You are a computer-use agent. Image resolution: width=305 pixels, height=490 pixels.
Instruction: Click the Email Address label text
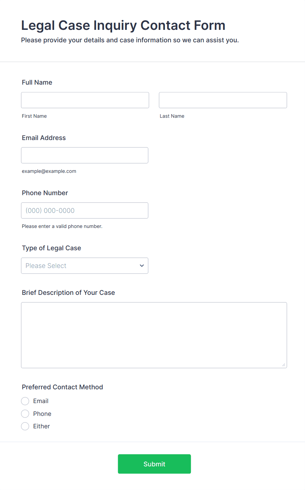(44, 138)
